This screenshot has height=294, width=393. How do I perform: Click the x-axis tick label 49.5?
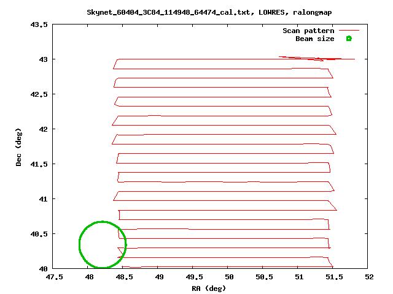194,277
